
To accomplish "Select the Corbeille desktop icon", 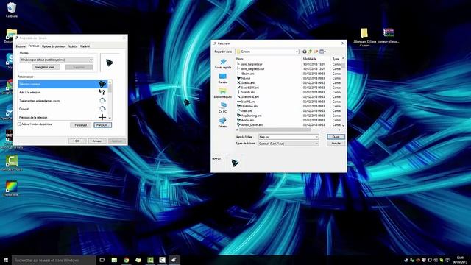I will point(12,10).
